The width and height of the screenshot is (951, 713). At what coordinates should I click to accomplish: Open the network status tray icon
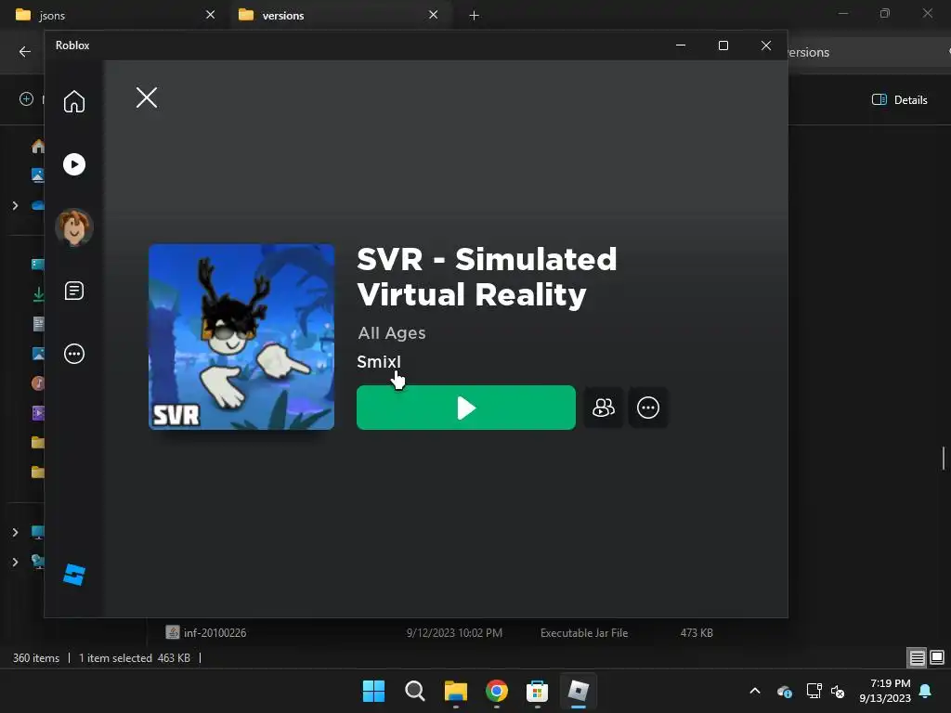pyautogui.click(x=814, y=691)
